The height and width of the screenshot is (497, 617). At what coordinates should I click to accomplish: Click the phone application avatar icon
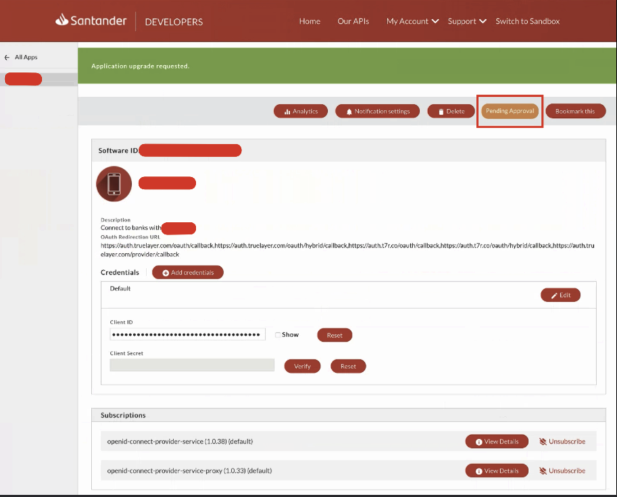click(114, 184)
